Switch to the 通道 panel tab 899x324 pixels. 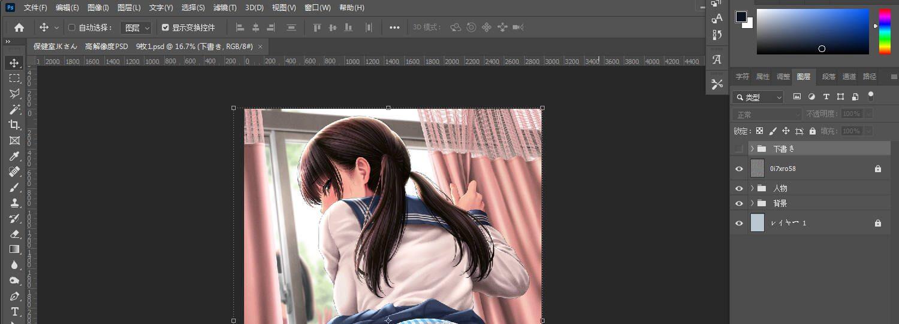(849, 77)
